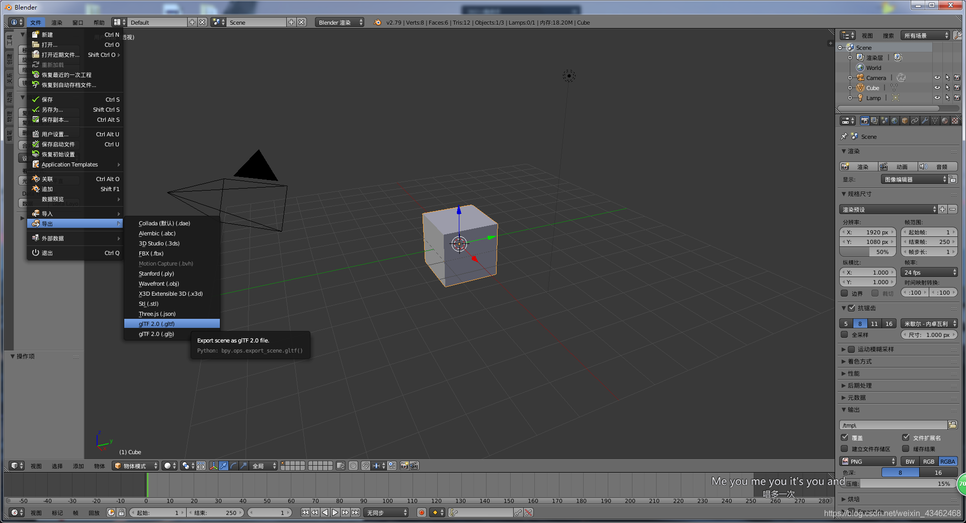Screen dimensions: 966x523
Task: Open the Constraints properties tab chain icon
Action: (x=915, y=121)
